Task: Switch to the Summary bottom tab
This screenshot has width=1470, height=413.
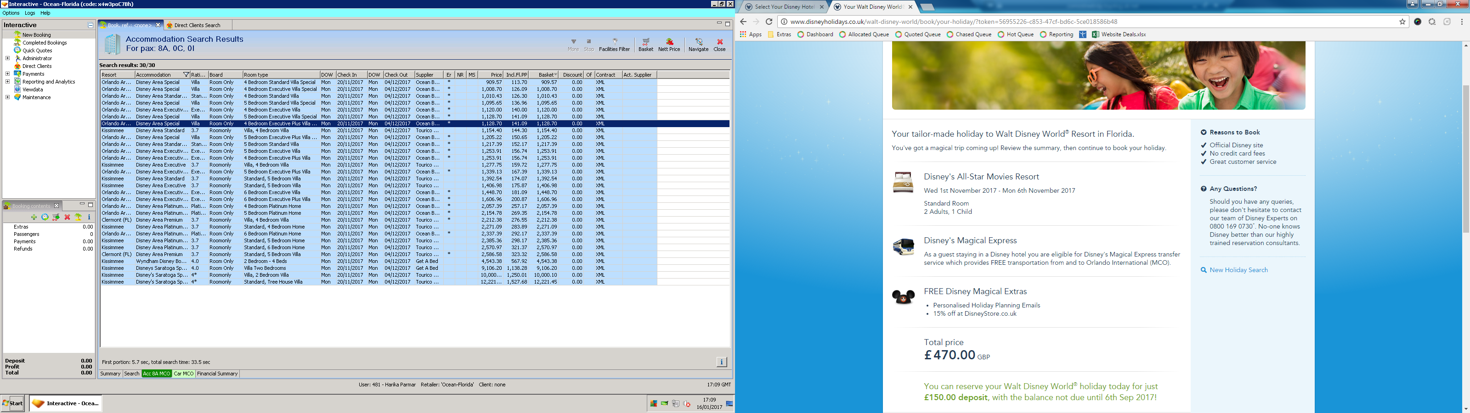Action: tap(110, 374)
